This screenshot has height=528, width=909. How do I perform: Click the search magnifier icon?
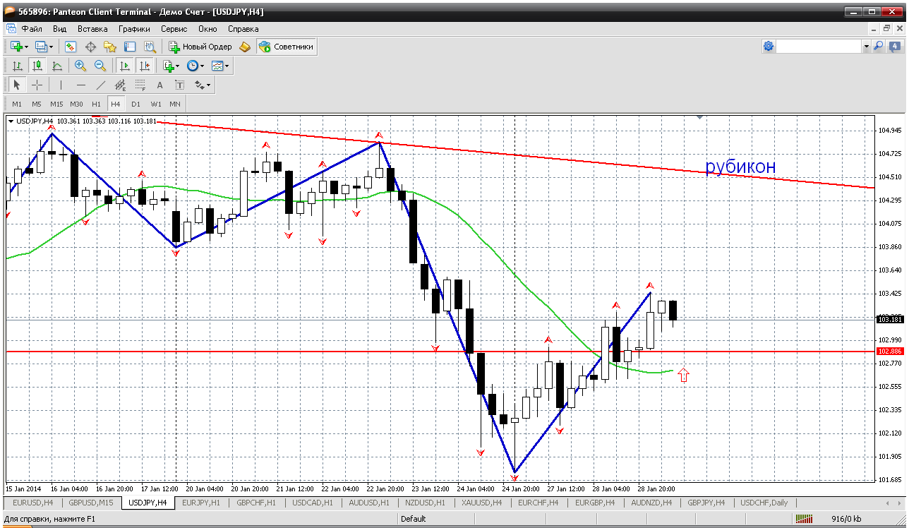pos(879,46)
